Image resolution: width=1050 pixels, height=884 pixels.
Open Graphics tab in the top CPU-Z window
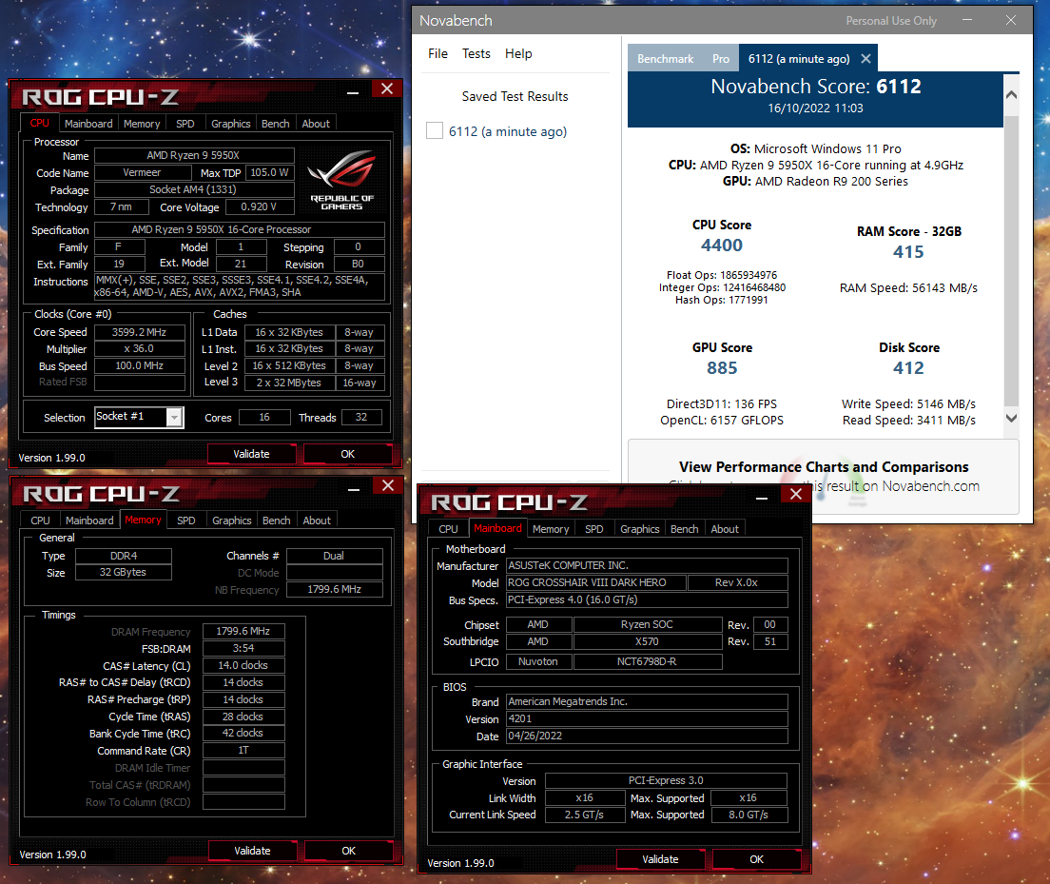click(231, 124)
